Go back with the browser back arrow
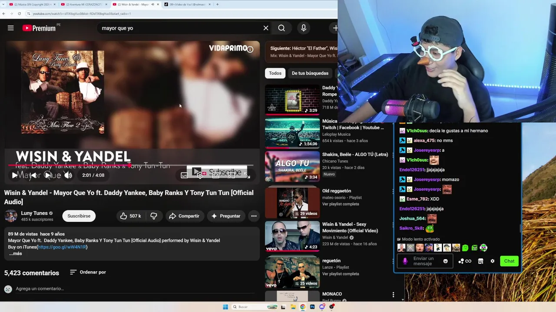The image size is (556, 312). pyautogui.click(x=4, y=13)
